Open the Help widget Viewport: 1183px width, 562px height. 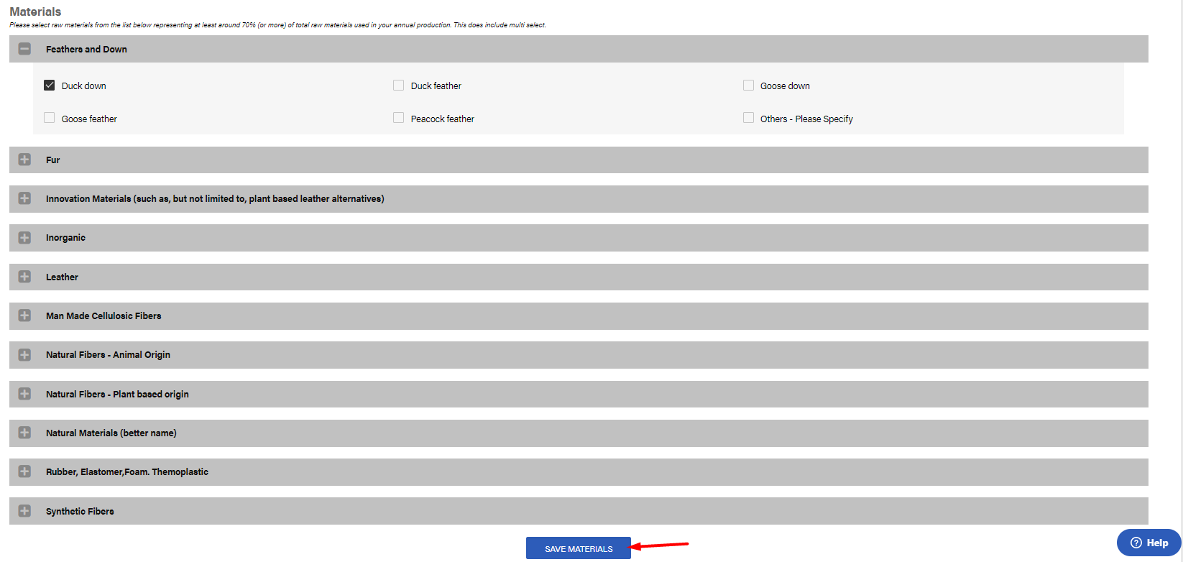click(x=1149, y=543)
